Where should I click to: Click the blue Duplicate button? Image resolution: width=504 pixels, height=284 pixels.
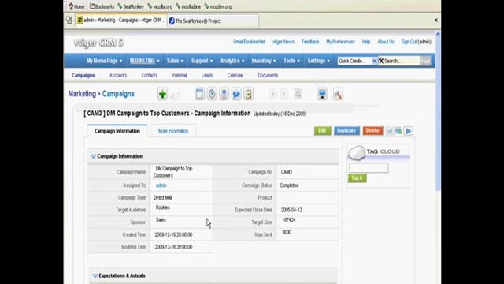(x=346, y=130)
